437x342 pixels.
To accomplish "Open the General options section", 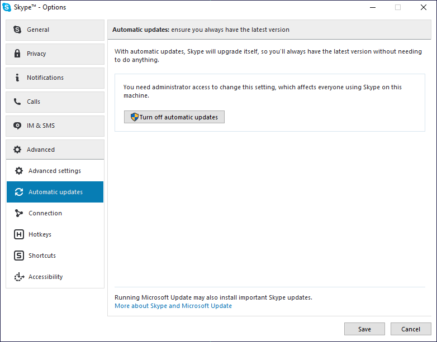I will point(55,30).
